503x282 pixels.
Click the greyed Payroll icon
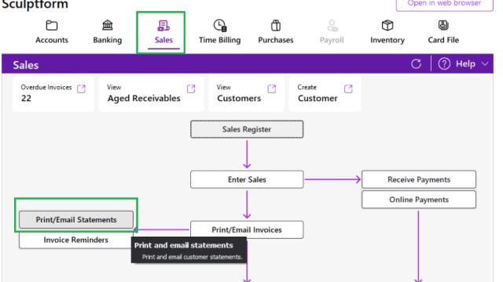click(332, 26)
